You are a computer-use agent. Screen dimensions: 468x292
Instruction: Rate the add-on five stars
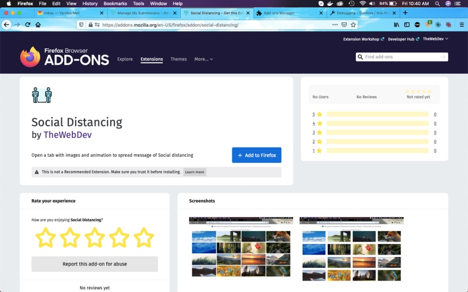(144, 237)
